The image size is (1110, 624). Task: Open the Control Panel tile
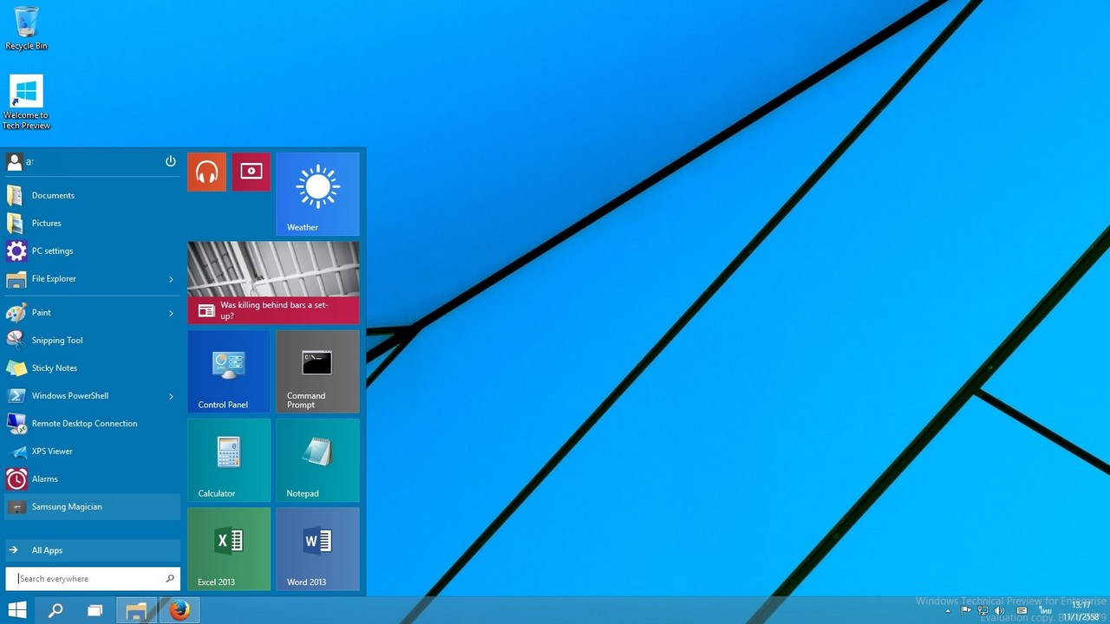point(229,371)
